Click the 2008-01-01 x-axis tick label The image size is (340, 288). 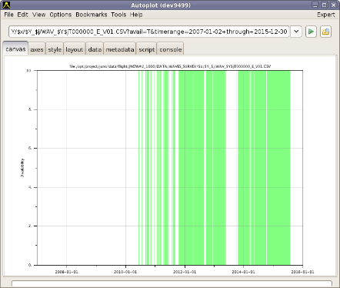coord(66,272)
